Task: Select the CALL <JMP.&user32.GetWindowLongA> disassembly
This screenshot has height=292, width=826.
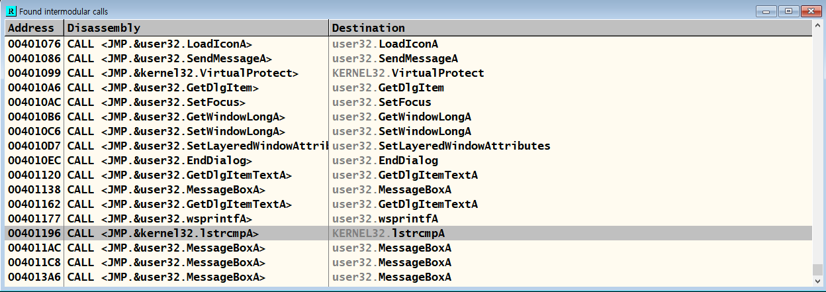Action: coord(176,117)
